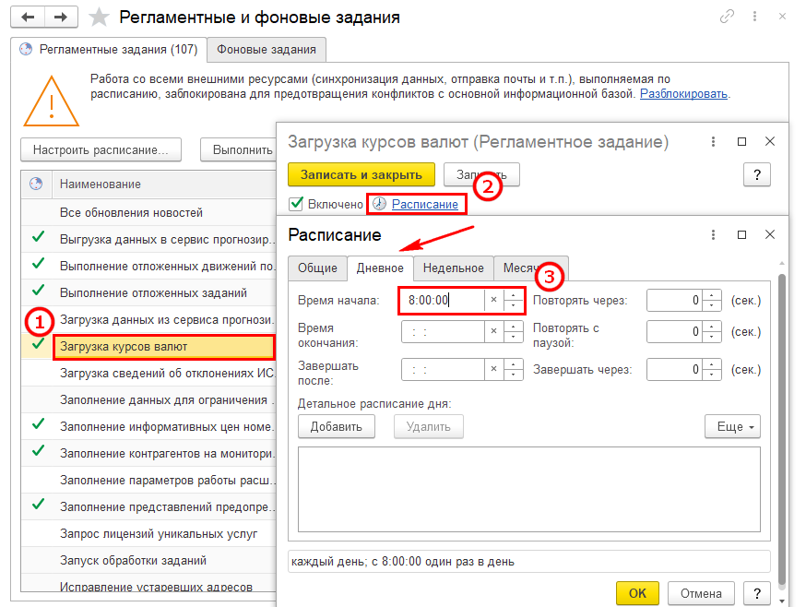Click the warning triangle icon

pos(51,101)
